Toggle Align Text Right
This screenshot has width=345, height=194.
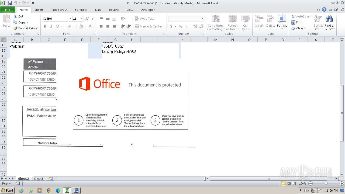pos(114,26)
